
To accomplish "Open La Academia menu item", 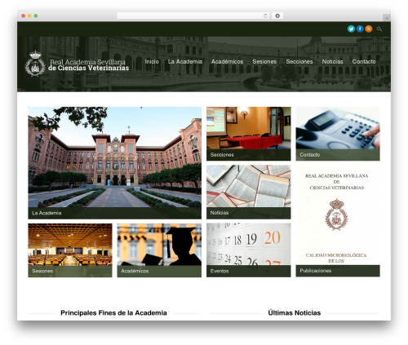I will [x=185, y=62].
